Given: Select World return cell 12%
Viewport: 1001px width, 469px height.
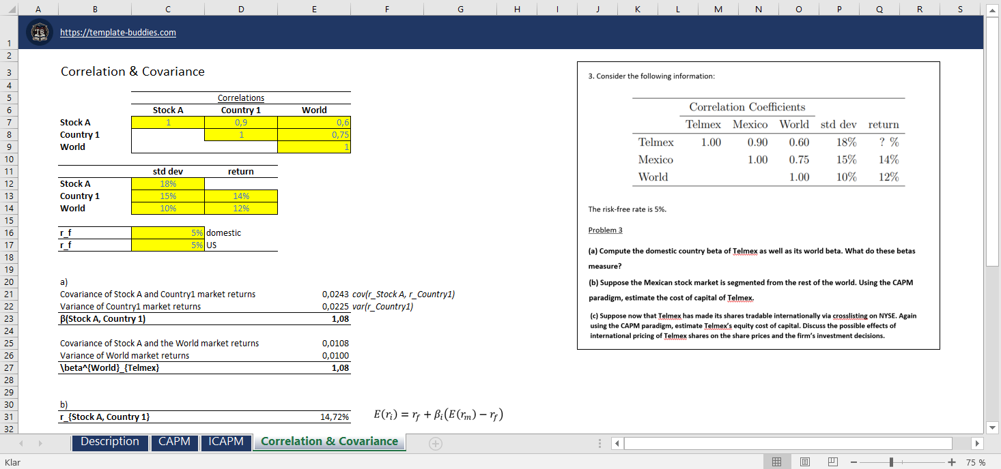Looking at the screenshot, I should pos(241,208).
